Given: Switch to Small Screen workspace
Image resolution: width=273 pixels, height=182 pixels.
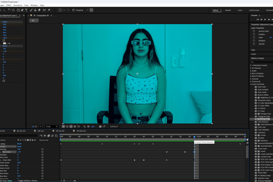Looking at the screenshot, I should [x=254, y=10].
